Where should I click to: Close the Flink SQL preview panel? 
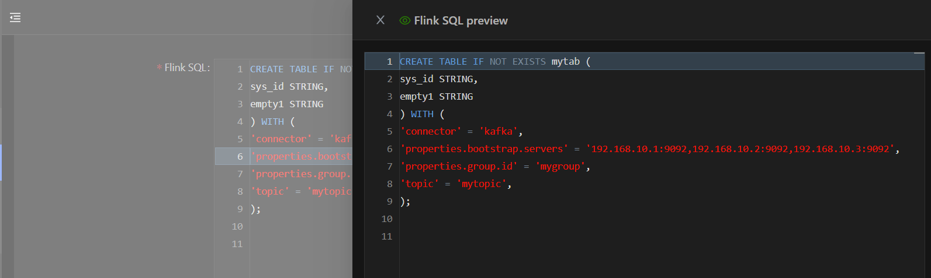[x=380, y=20]
